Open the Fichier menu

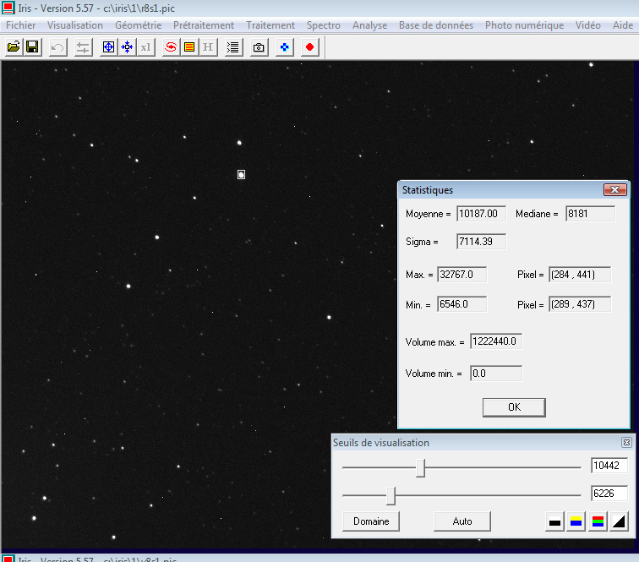click(21, 25)
